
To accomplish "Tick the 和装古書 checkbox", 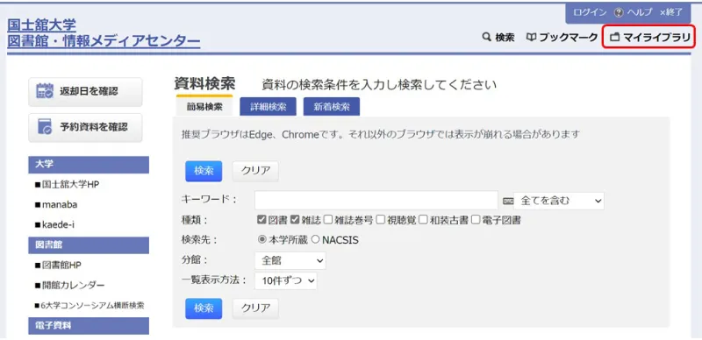I will point(423,220).
